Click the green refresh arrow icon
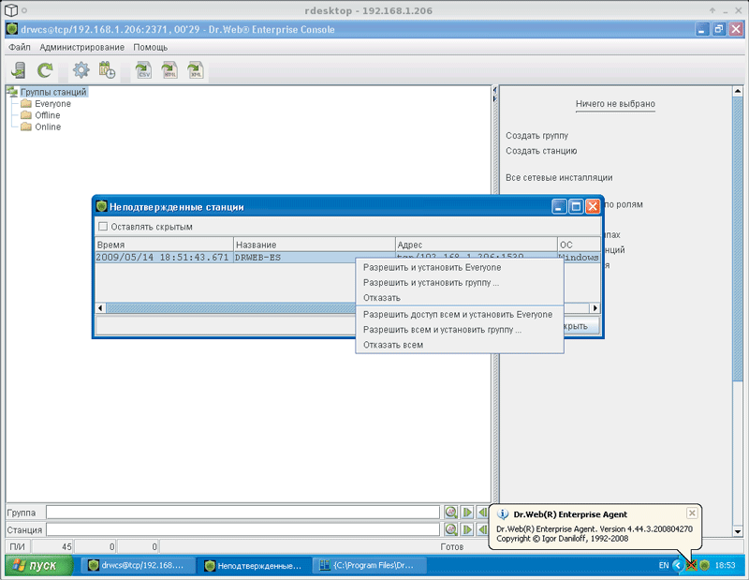Image resolution: width=749 pixels, height=580 pixels. coord(45,70)
